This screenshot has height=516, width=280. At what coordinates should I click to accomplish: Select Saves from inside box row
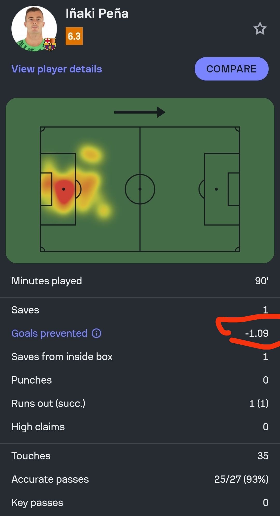point(140,357)
